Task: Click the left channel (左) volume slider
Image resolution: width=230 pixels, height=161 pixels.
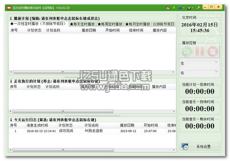Action: click(x=202, y=61)
